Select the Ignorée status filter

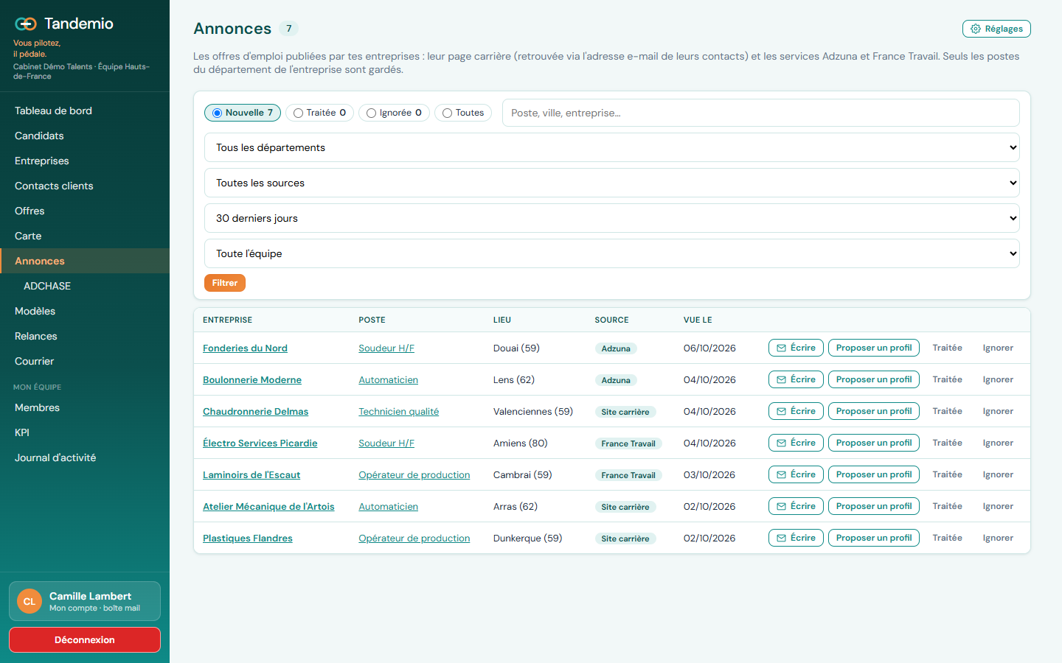click(x=394, y=113)
